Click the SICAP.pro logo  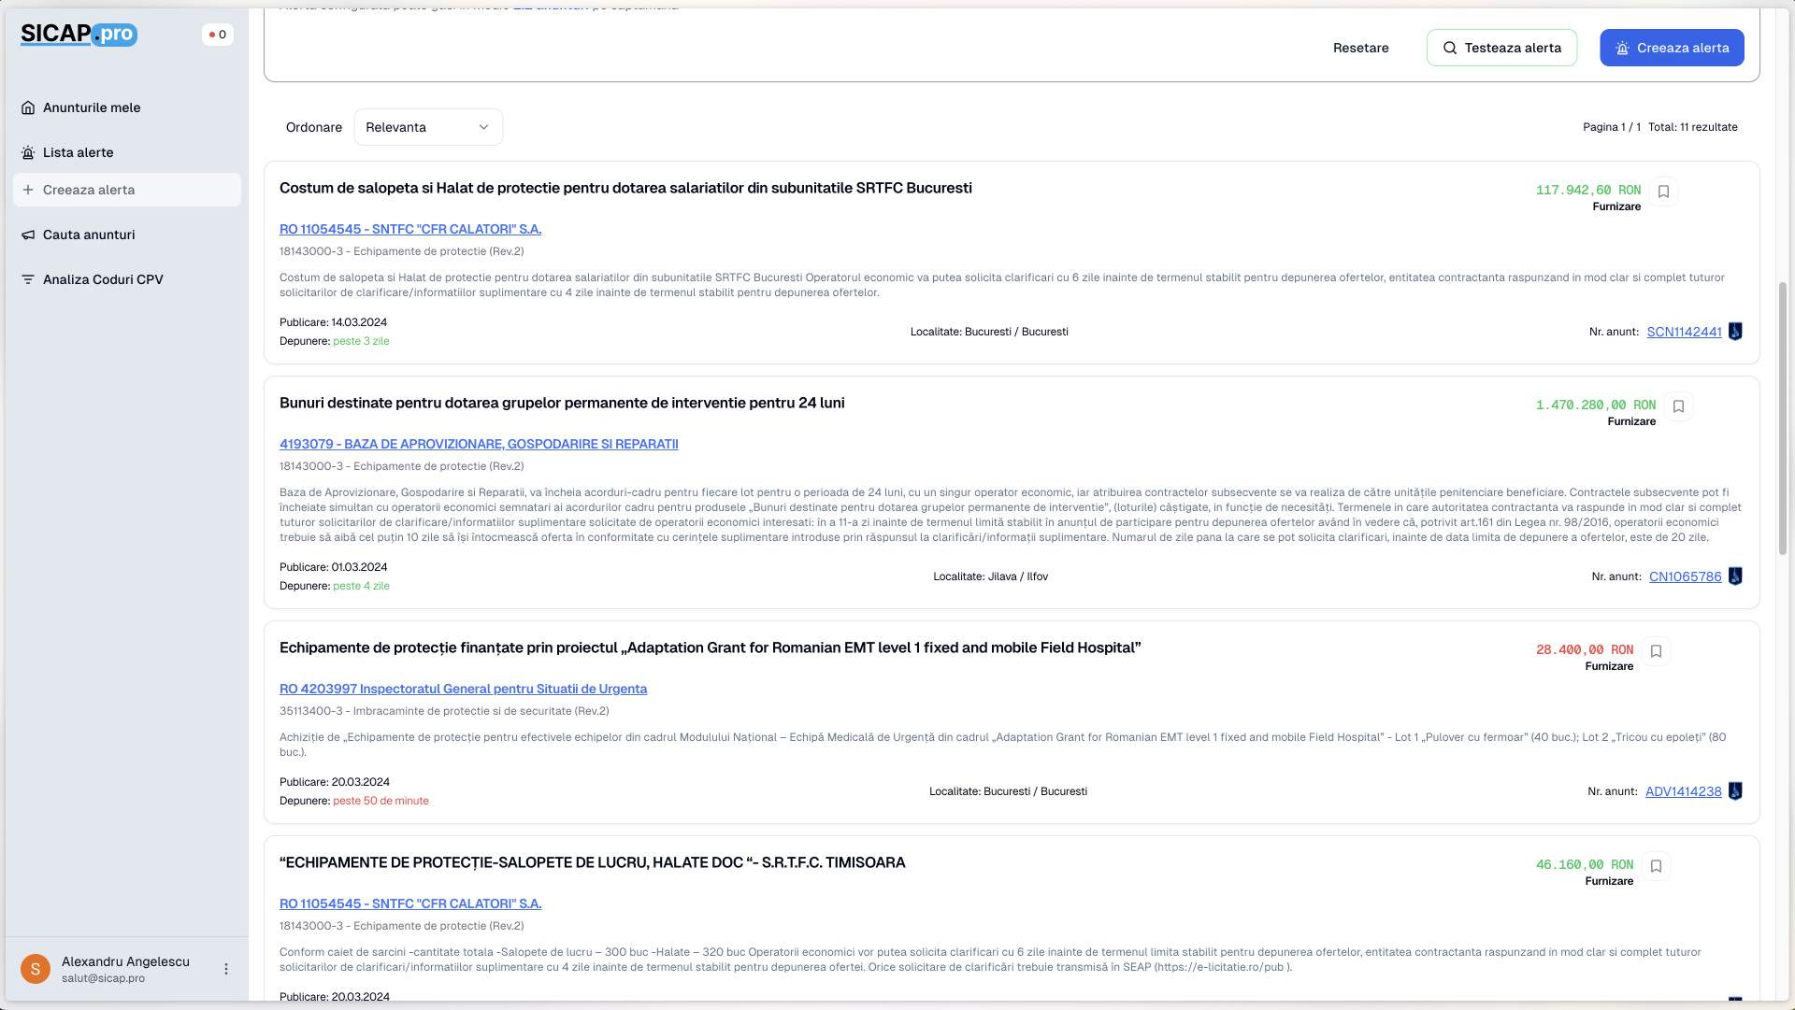[x=79, y=35]
